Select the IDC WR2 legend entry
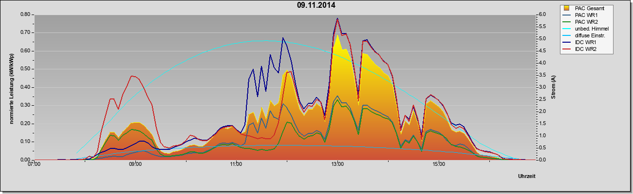Viewport: 633px width, 194px height. 586,49
